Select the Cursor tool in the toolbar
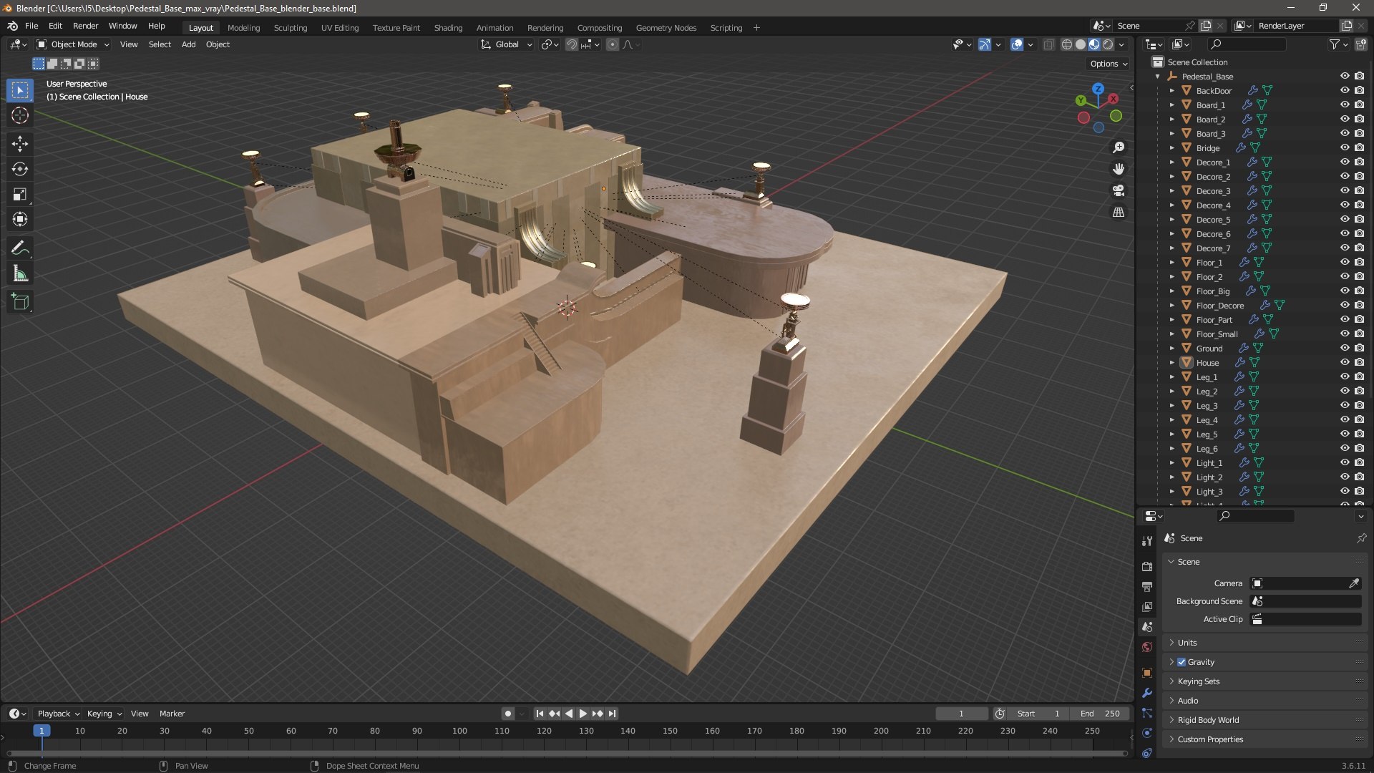Screen dimensions: 1374x773 20,116
